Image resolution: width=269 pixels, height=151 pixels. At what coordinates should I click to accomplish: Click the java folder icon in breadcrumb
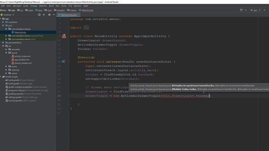click(x=37, y=10)
